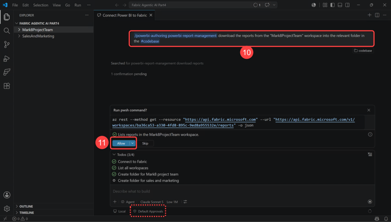Expand chat dropdown chevron in title bar

[x=274, y=5]
